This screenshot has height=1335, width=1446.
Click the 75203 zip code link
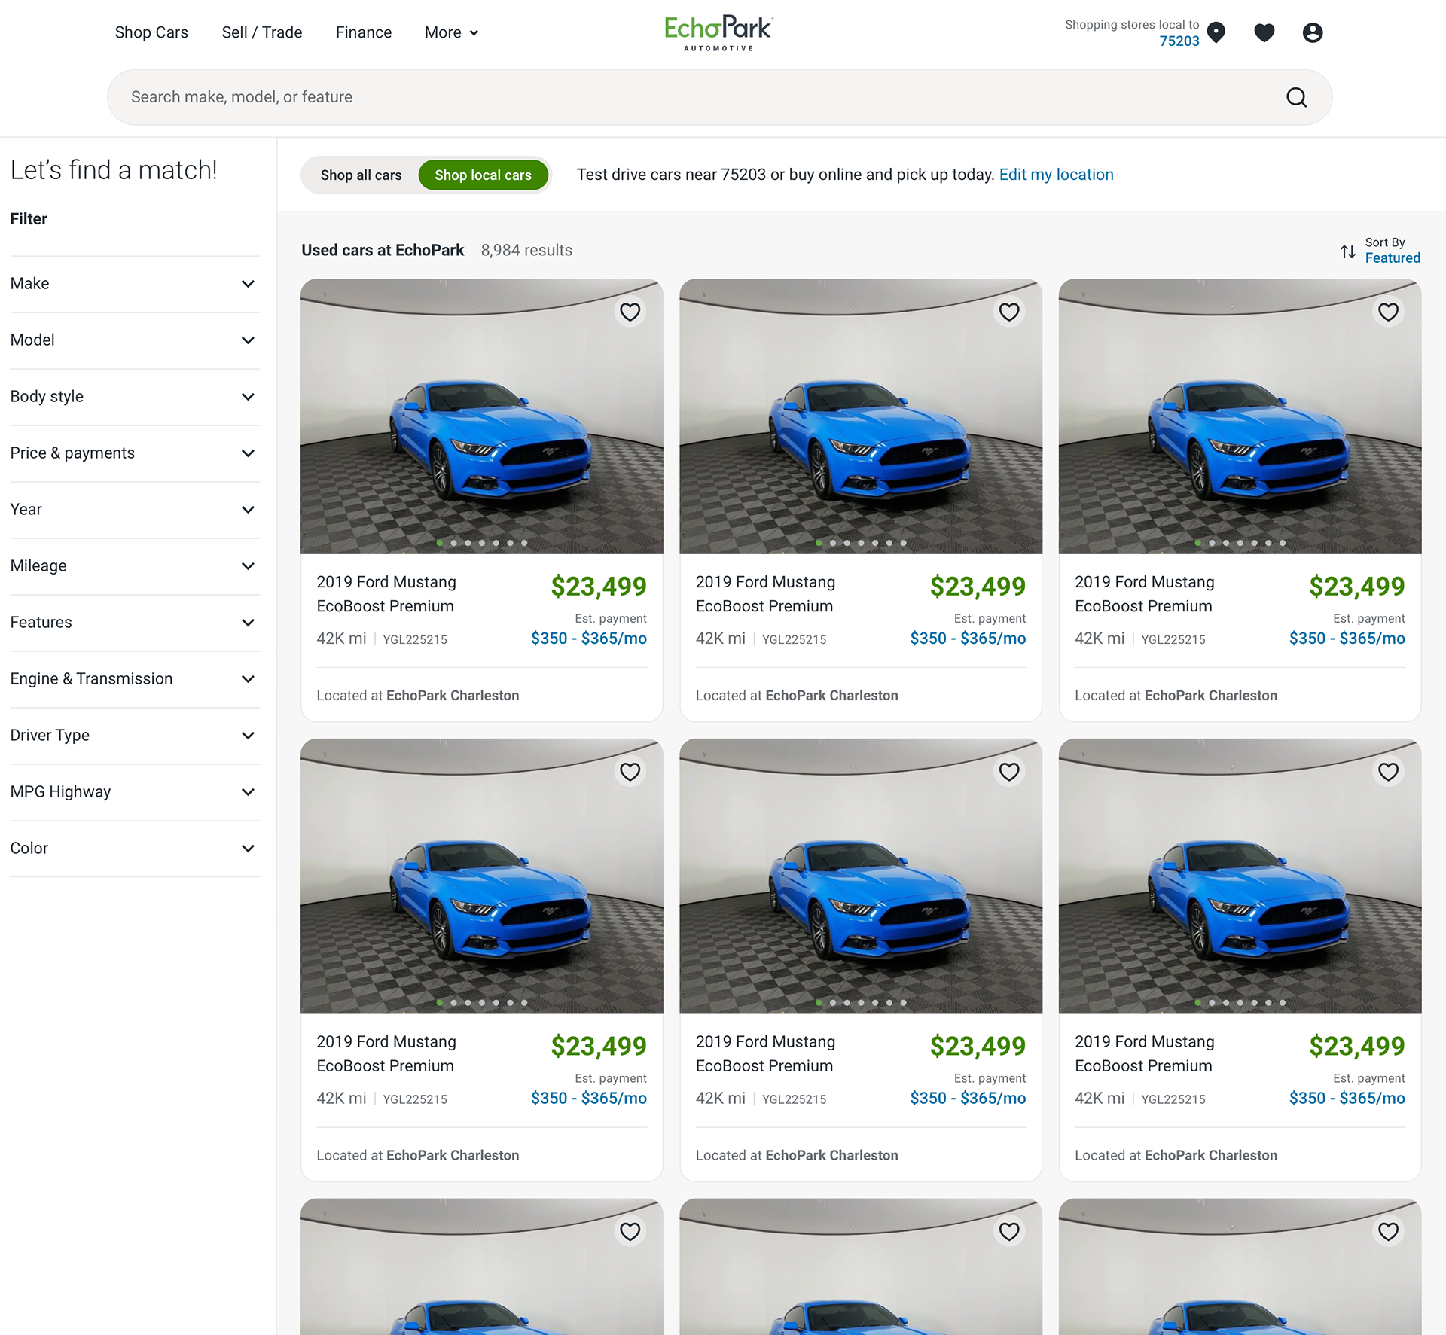1179,41
